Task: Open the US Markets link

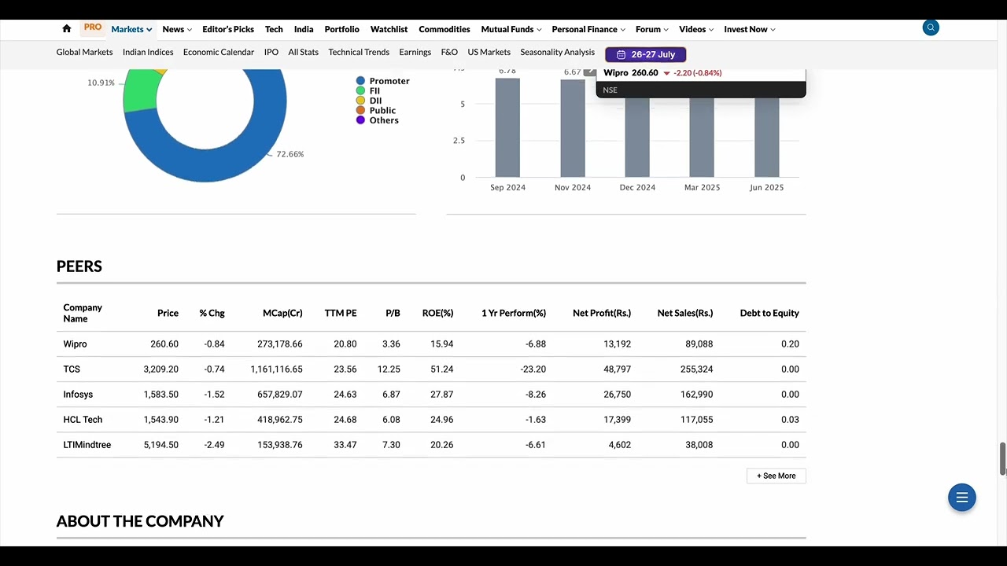Action: tap(489, 52)
